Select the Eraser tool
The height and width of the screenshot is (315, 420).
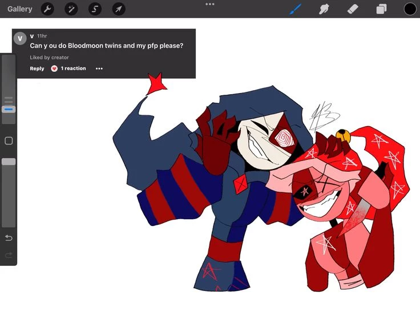[353, 9]
